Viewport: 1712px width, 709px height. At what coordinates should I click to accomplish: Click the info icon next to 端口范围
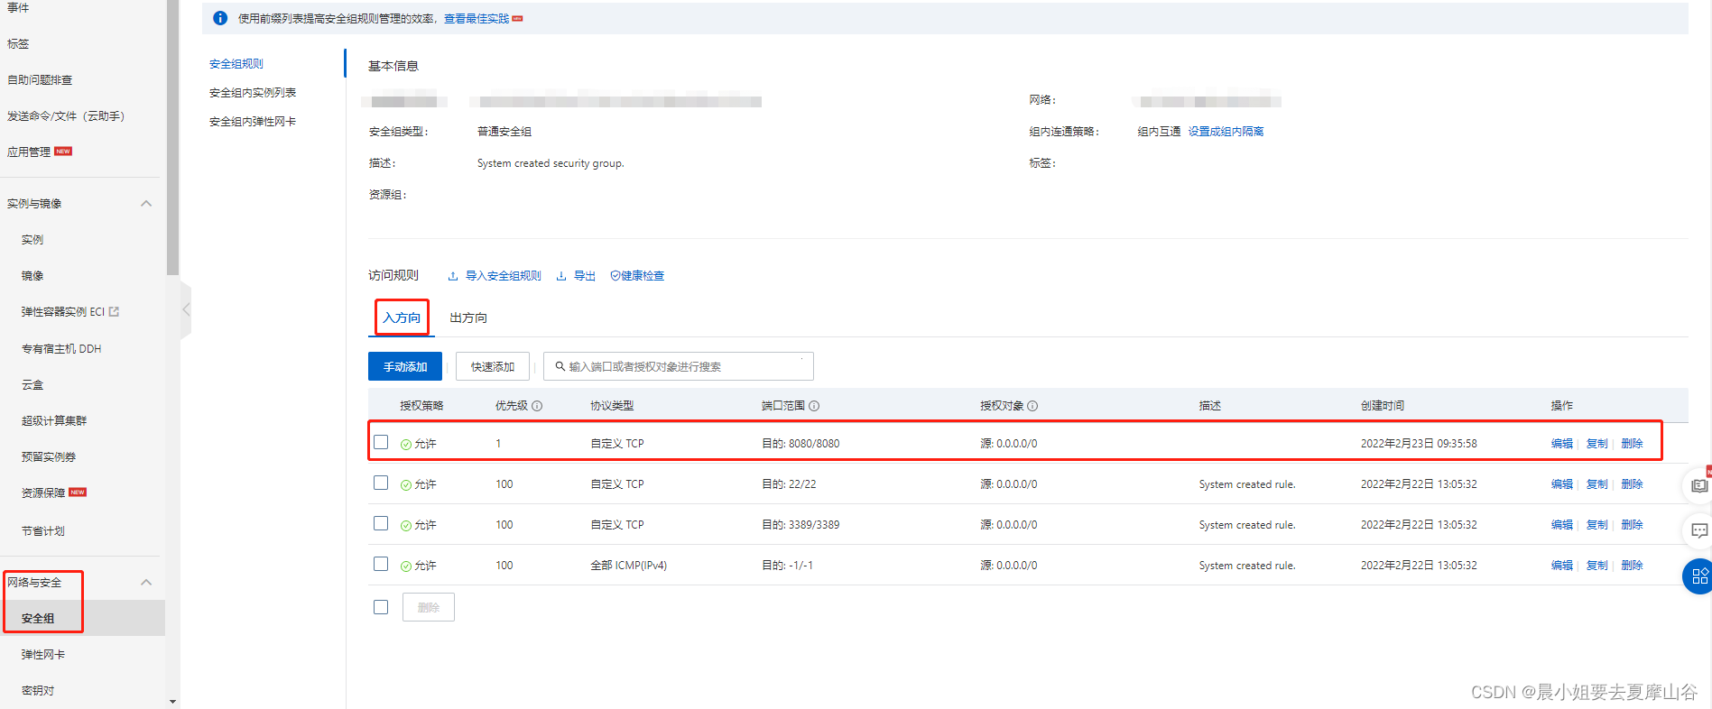[814, 406]
